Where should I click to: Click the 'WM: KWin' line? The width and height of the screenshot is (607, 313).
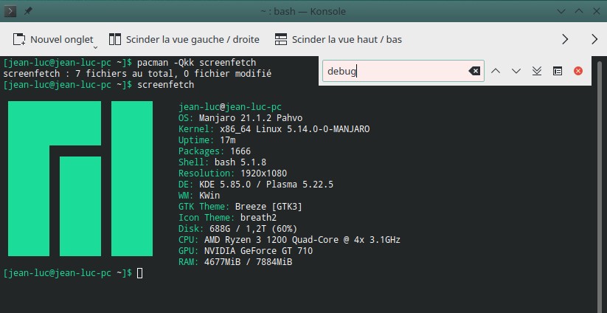click(199, 195)
